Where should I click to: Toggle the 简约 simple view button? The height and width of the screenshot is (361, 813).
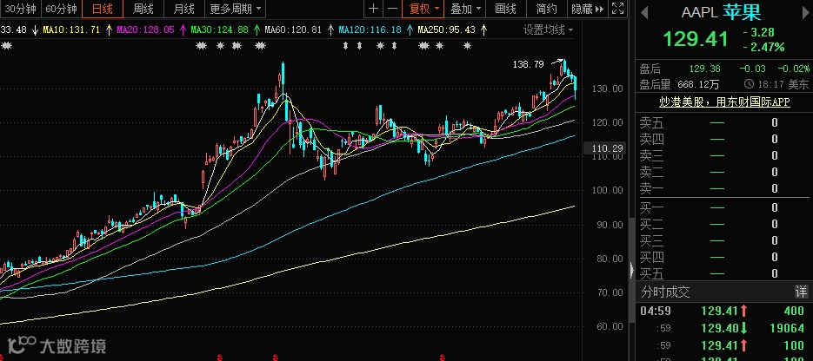click(x=547, y=9)
